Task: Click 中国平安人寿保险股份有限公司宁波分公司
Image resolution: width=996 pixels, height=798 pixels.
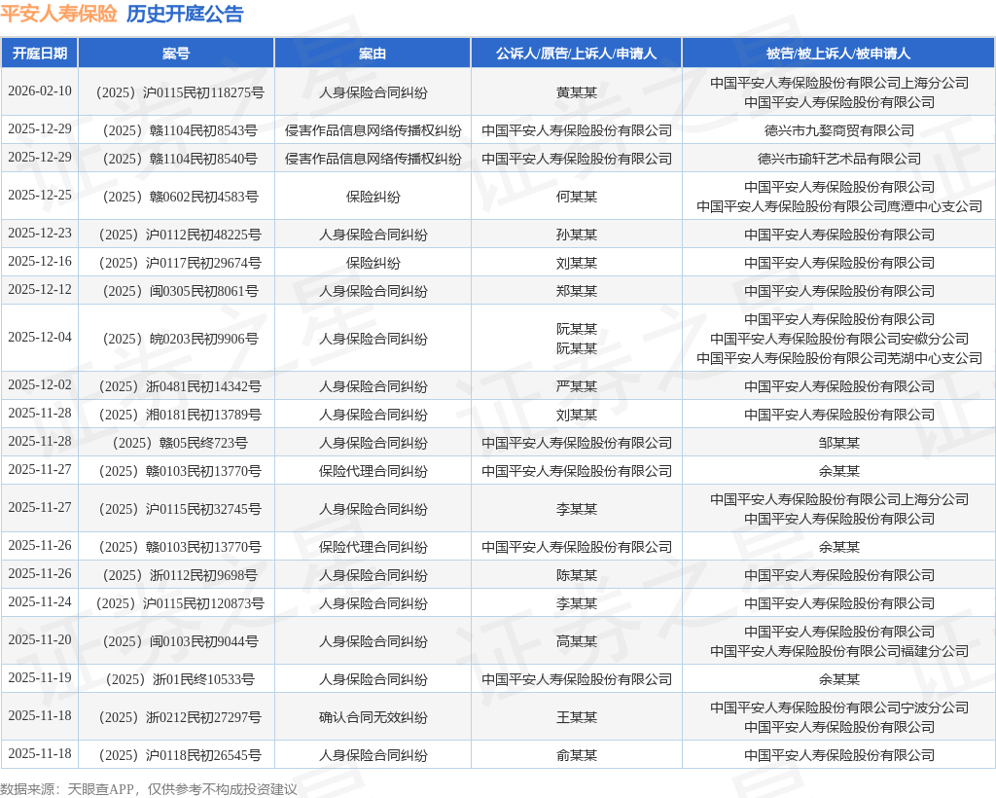Action: coord(839,707)
